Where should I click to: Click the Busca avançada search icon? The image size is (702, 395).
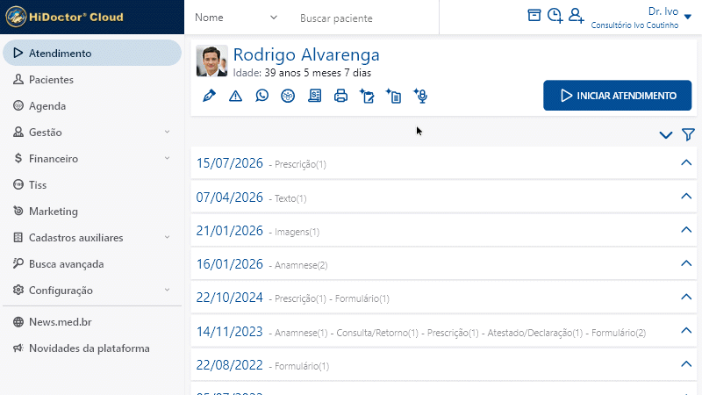tap(18, 263)
